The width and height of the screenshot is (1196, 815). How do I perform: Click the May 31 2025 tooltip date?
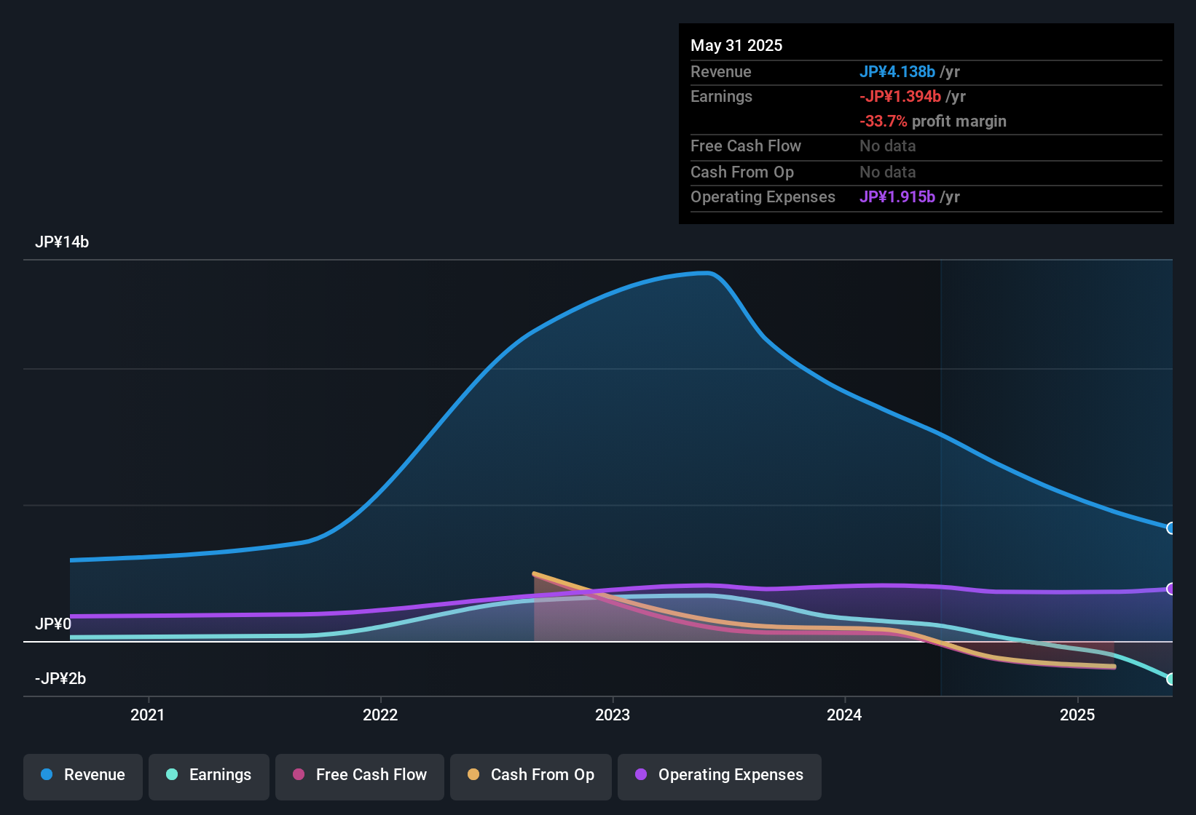736,45
